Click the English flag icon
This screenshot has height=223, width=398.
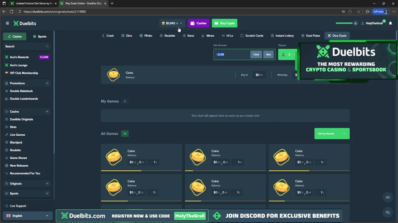8,216
